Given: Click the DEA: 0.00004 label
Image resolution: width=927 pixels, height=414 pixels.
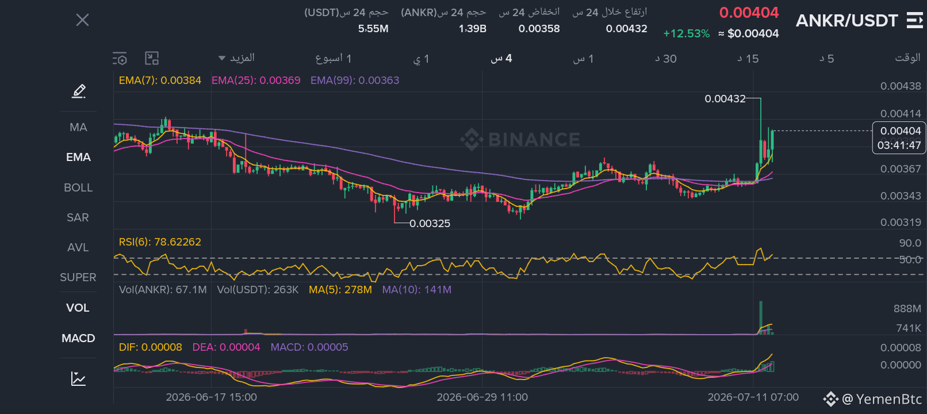Looking at the screenshot, I should point(226,347).
